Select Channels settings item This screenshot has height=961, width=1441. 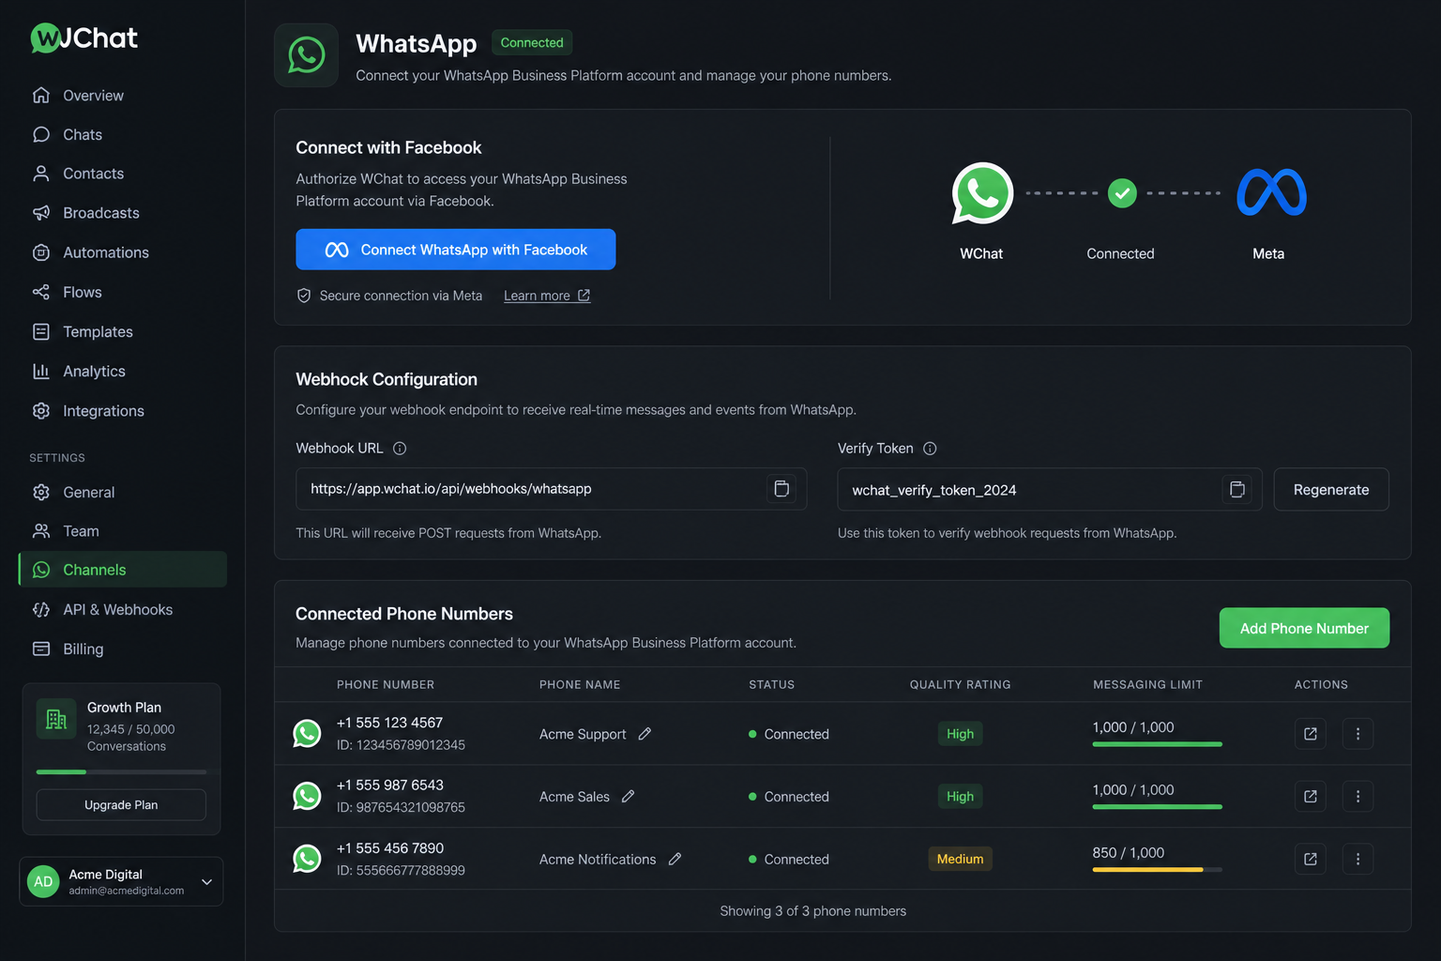pos(122,570)
